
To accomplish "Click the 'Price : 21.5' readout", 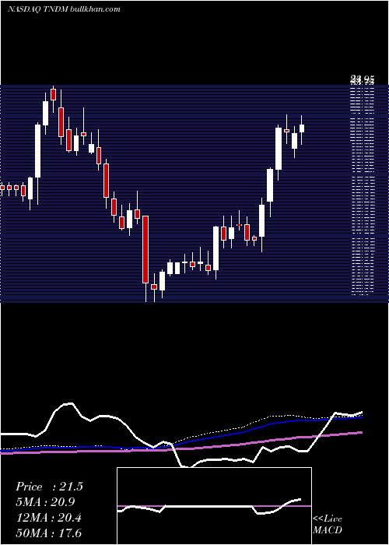I will [x=49, y=487].
